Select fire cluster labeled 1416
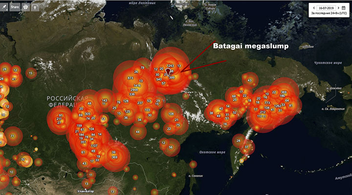This screenshot has height=195, width=352. point(137,86)
